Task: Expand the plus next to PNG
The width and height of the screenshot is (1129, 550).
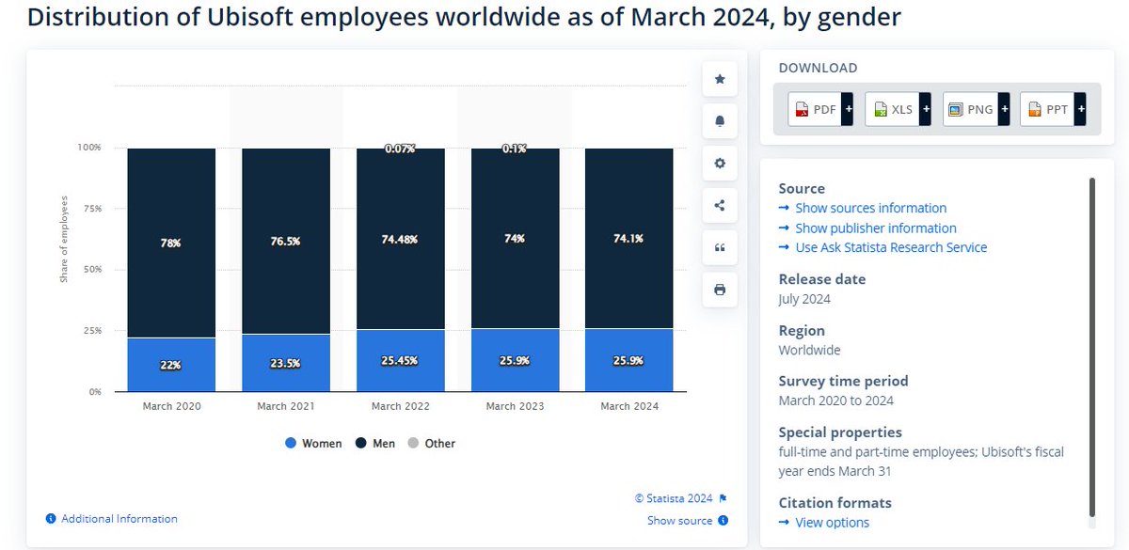Action: pos(1003,109)
